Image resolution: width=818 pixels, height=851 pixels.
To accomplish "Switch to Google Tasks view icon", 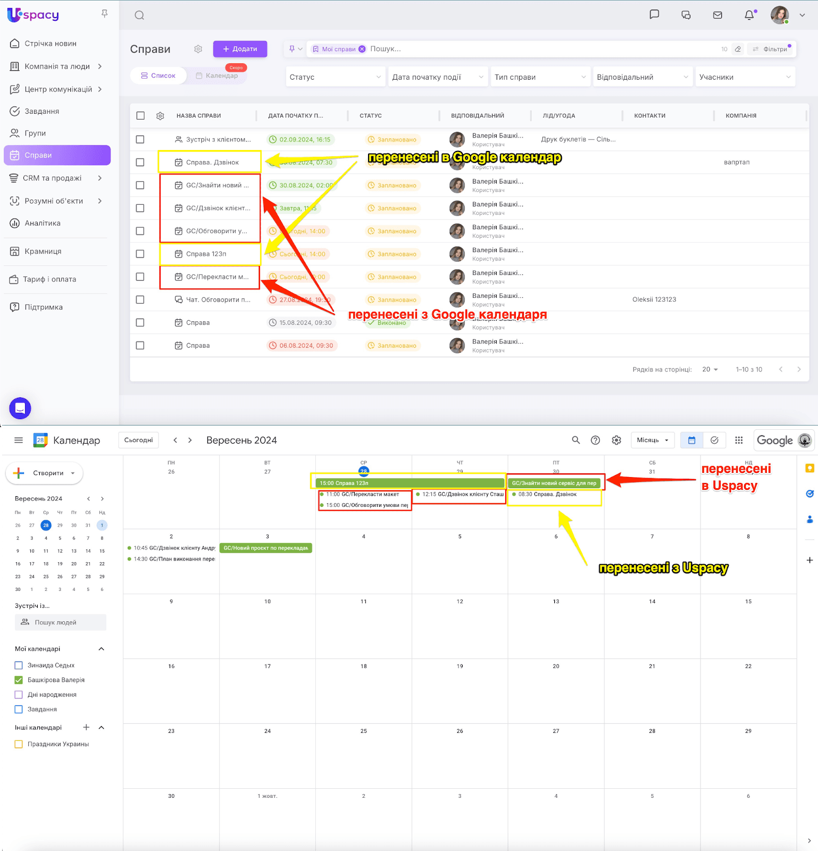I will [714, 440].
